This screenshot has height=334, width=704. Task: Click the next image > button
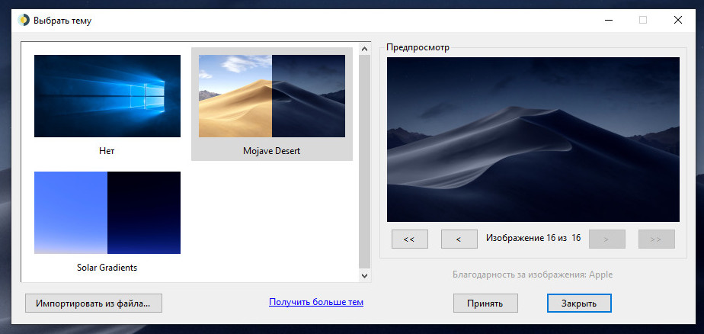tap(606, 239)
